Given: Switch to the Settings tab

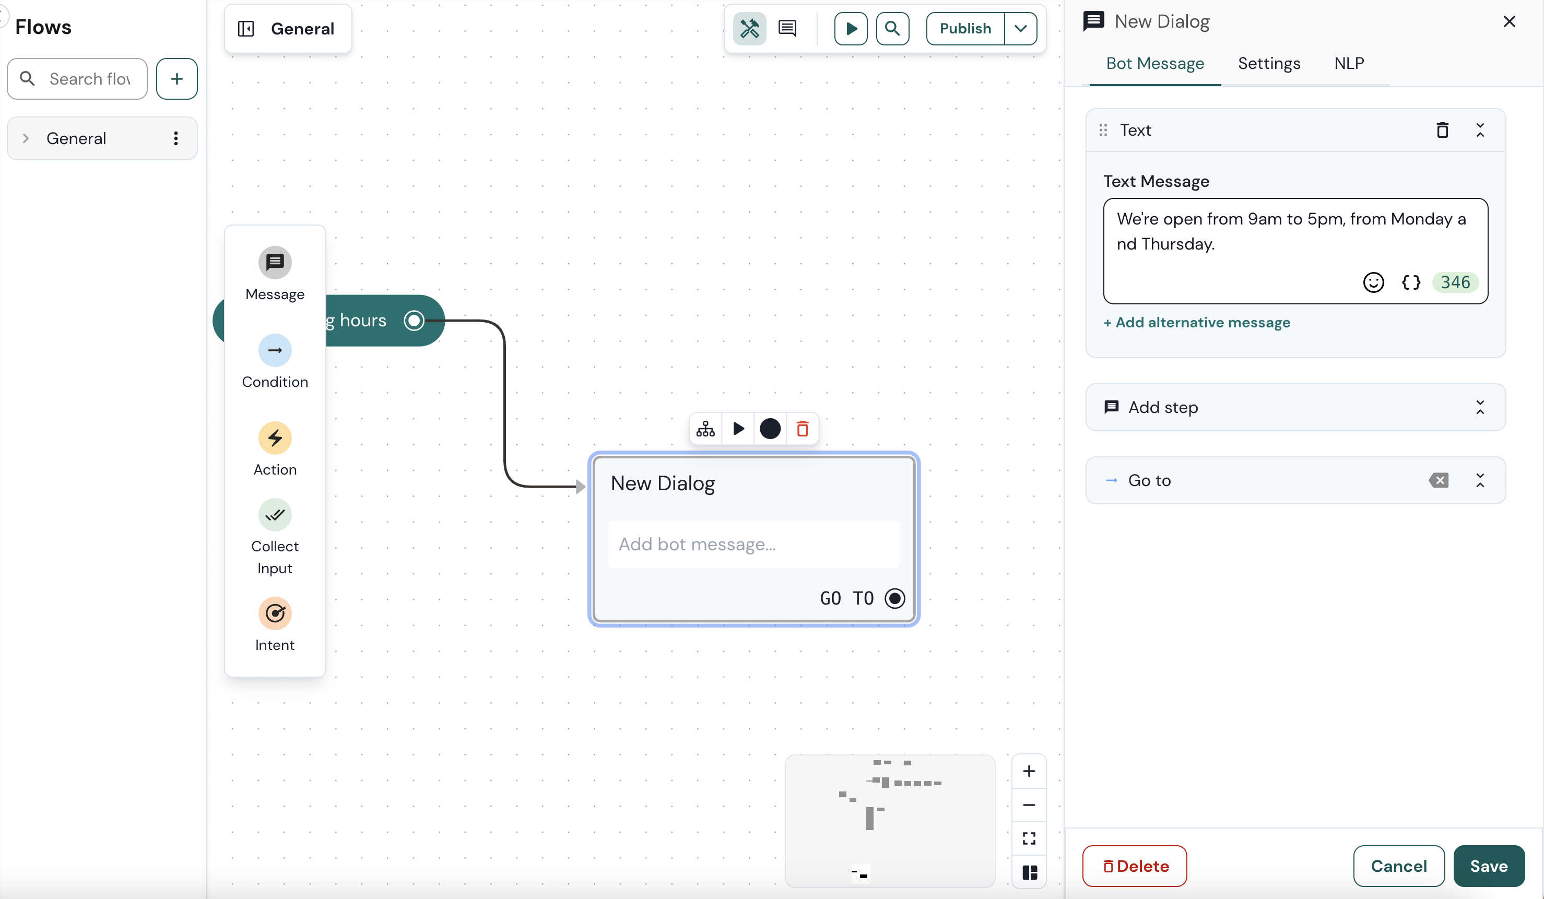Looking at the screenshot, I should pos(1269,63).
